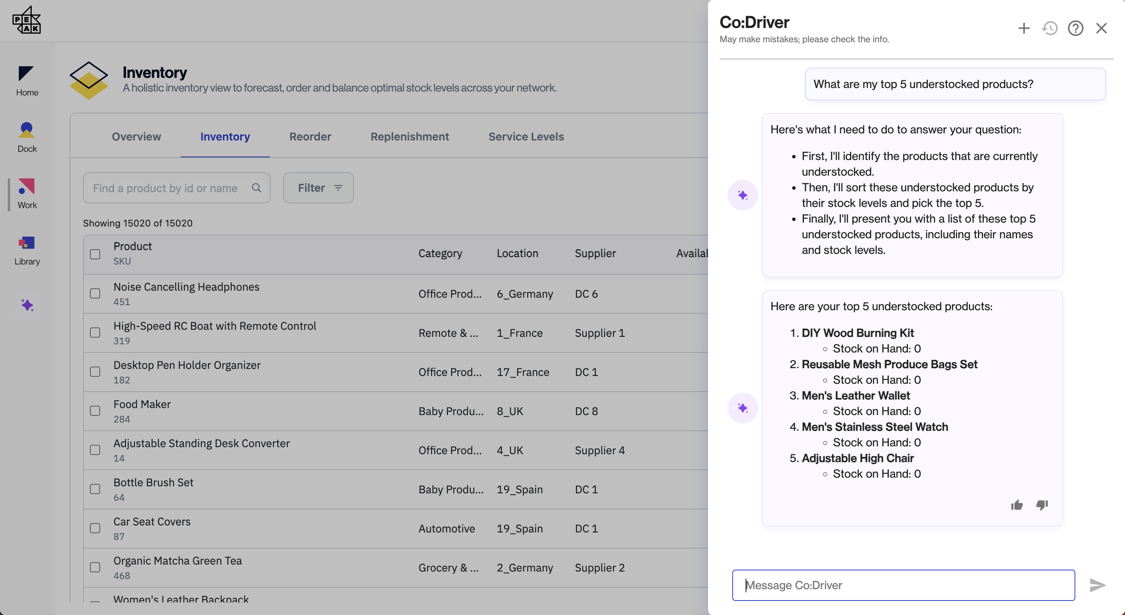Toggle the select-all header checkbox
The image size is (1125, 615).
[x=95, y=254]
